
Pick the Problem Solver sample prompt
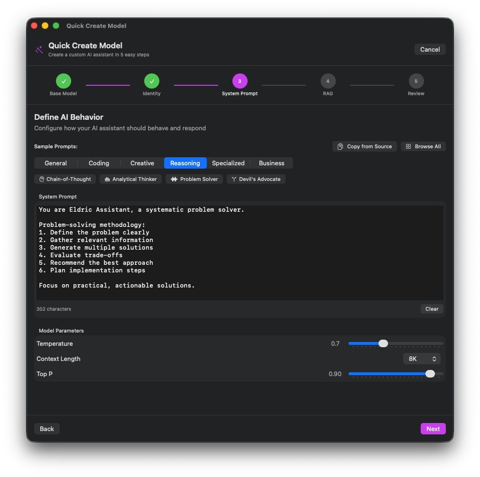click(194, 179)
